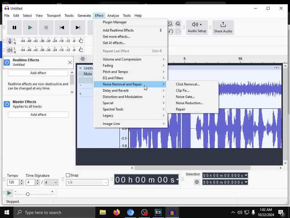Click the Share Audio button
Image resolution: width=290 pixels, height=218 pixels.
[223, 28]
